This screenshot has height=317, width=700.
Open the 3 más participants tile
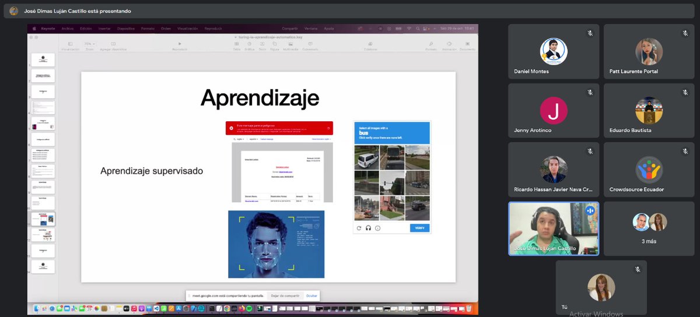649,228
